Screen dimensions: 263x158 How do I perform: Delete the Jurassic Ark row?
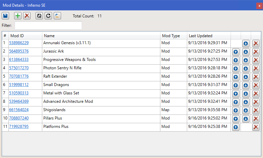click(x=256, y=52)
